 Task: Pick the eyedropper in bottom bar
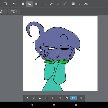pyautogui.click(x=27, y=98)
